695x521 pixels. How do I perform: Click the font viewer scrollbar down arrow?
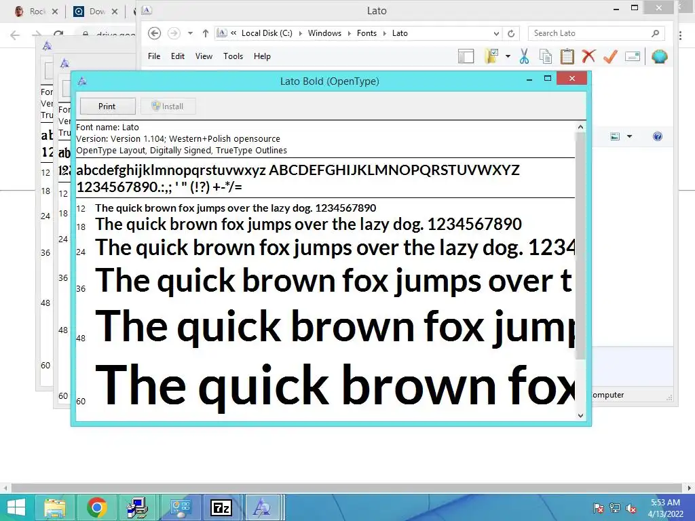point(580,416)
